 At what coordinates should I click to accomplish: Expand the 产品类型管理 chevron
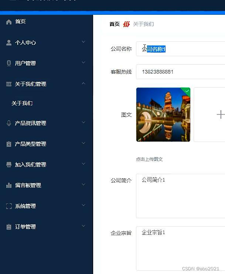(x=83, y=143)
